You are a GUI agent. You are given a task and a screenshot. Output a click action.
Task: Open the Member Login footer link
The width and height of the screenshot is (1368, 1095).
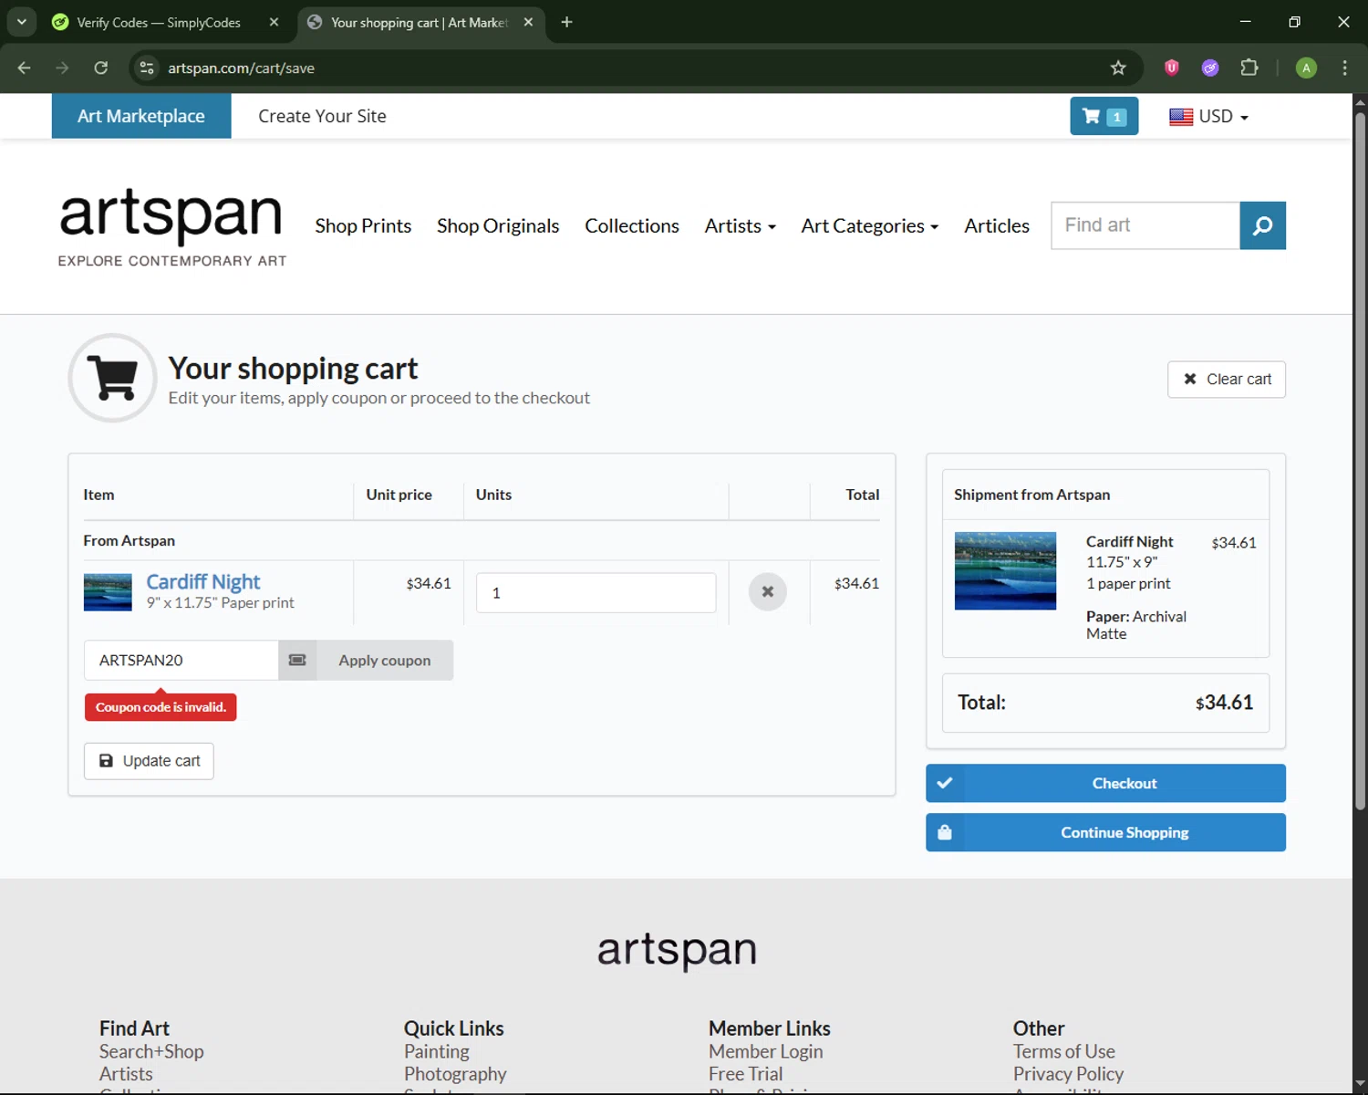(x=765, y=1051)
